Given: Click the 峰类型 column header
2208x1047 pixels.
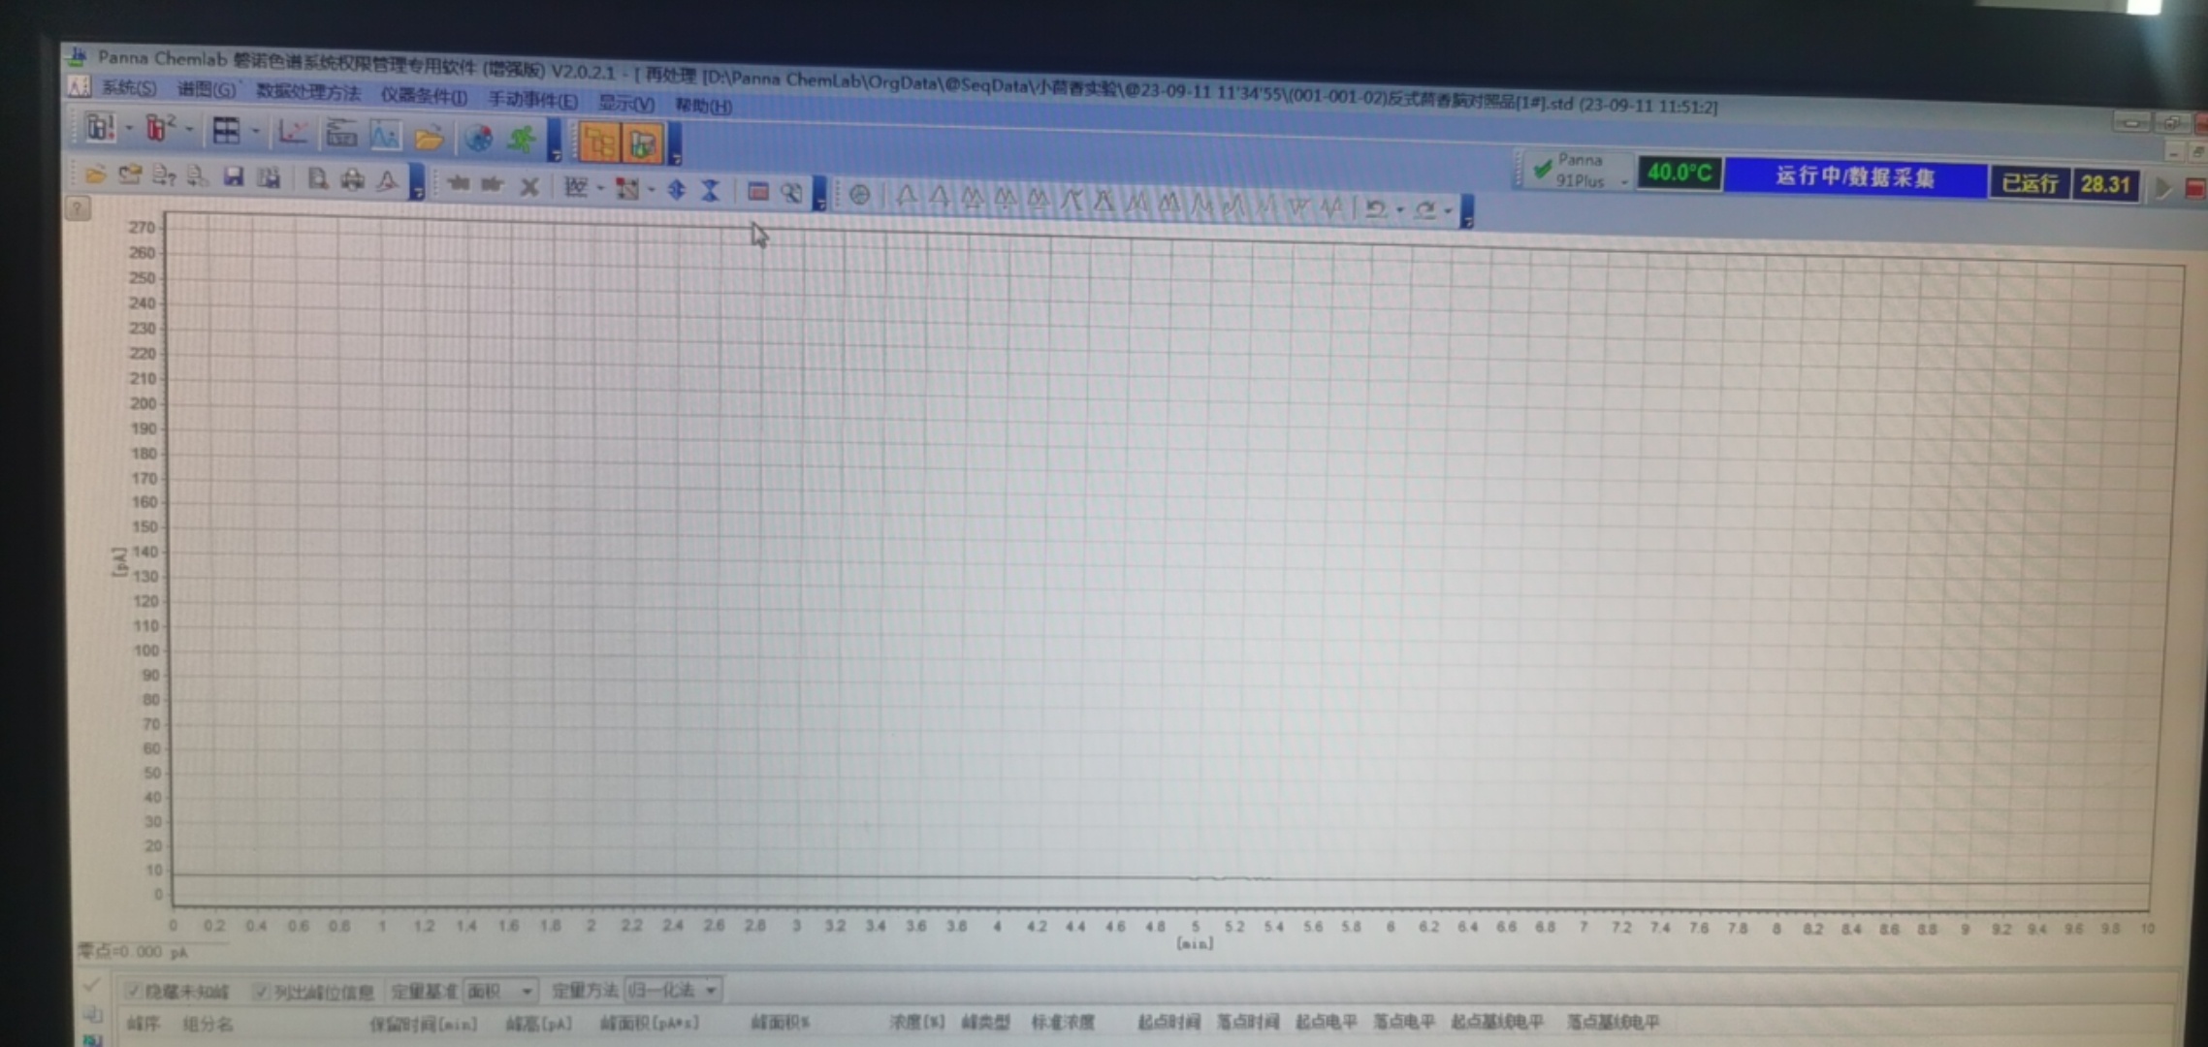Looking at the screenshot, I should pos(985,1022).
